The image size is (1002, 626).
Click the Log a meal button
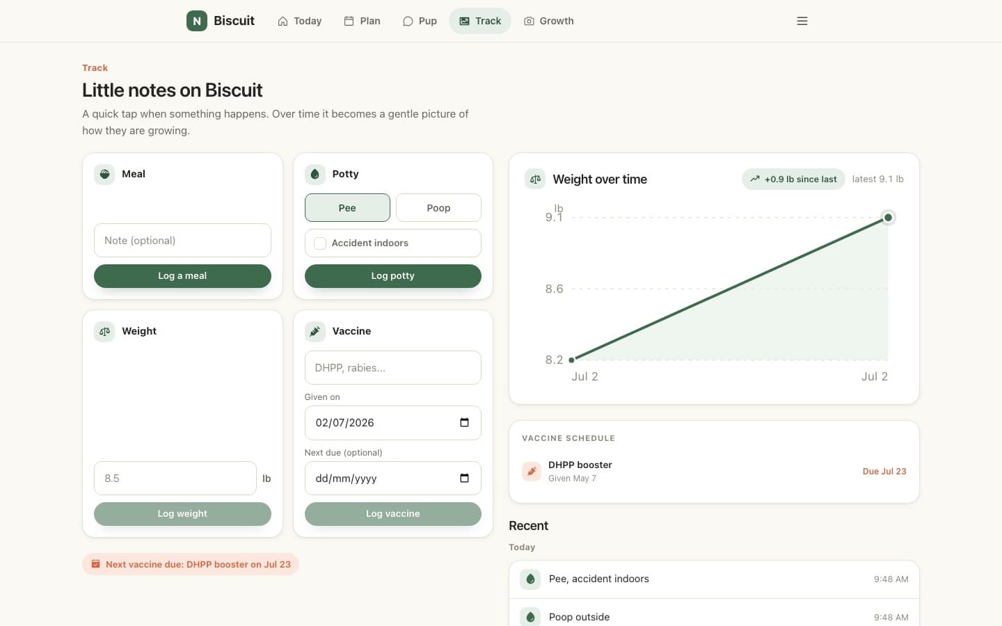point(182,275)
